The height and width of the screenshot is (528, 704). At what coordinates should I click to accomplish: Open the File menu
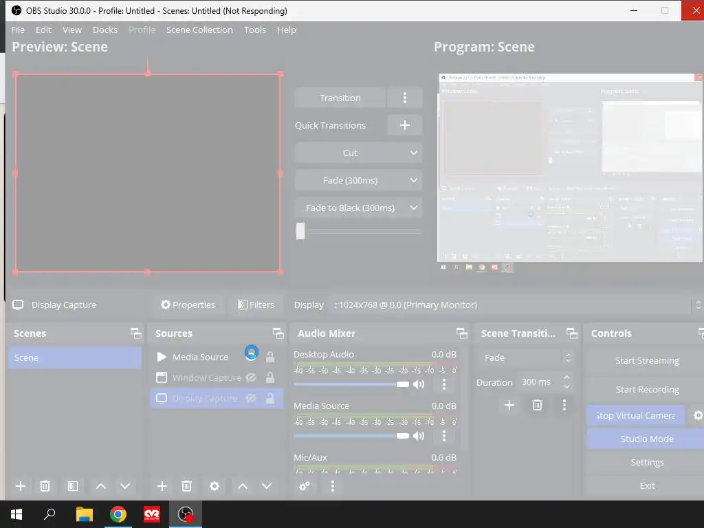coord(18,30)
